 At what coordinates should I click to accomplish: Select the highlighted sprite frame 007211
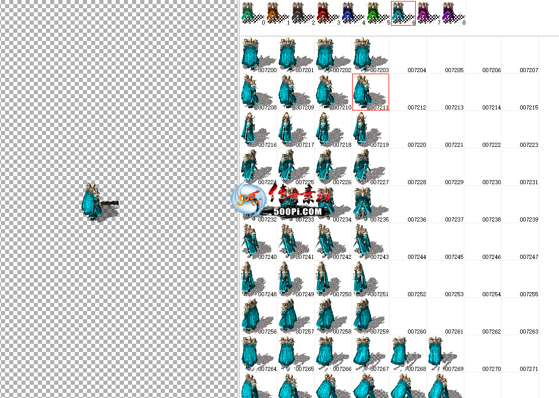point(371,92)
